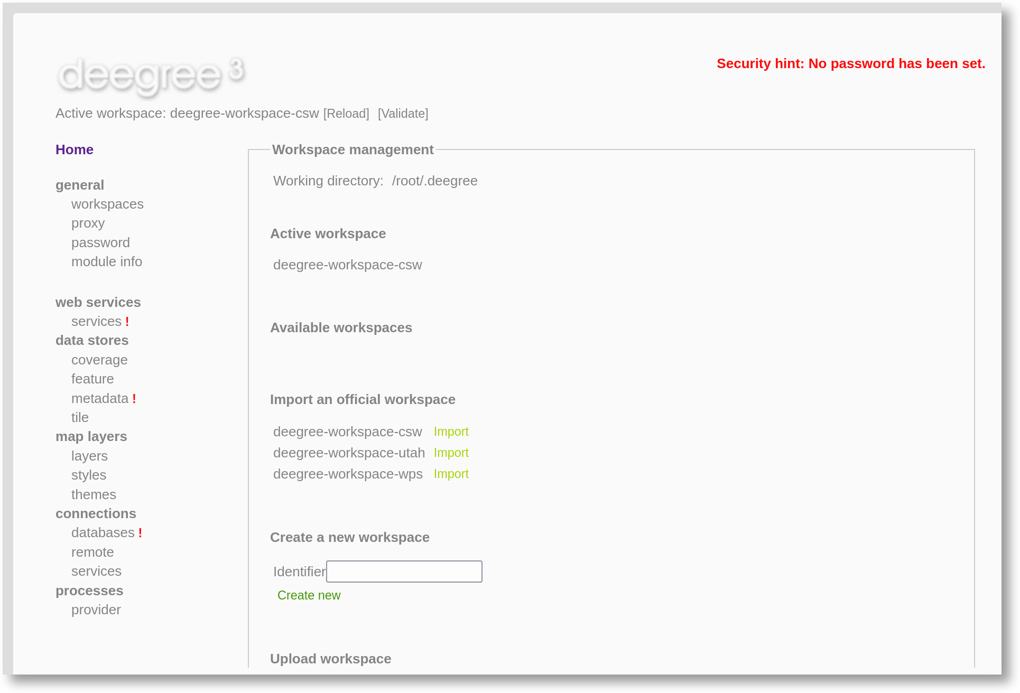Click the Identifier text field
The height and width of the screenshot is (693, 1020).
(404, 571)
